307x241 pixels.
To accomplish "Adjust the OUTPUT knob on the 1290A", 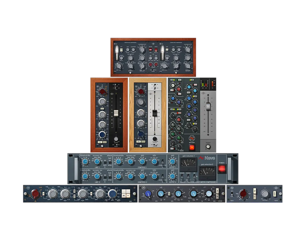I will click(264, 194).
